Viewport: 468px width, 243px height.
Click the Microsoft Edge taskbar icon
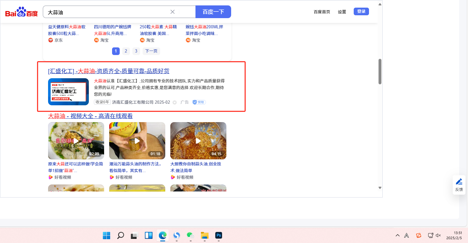162,235
